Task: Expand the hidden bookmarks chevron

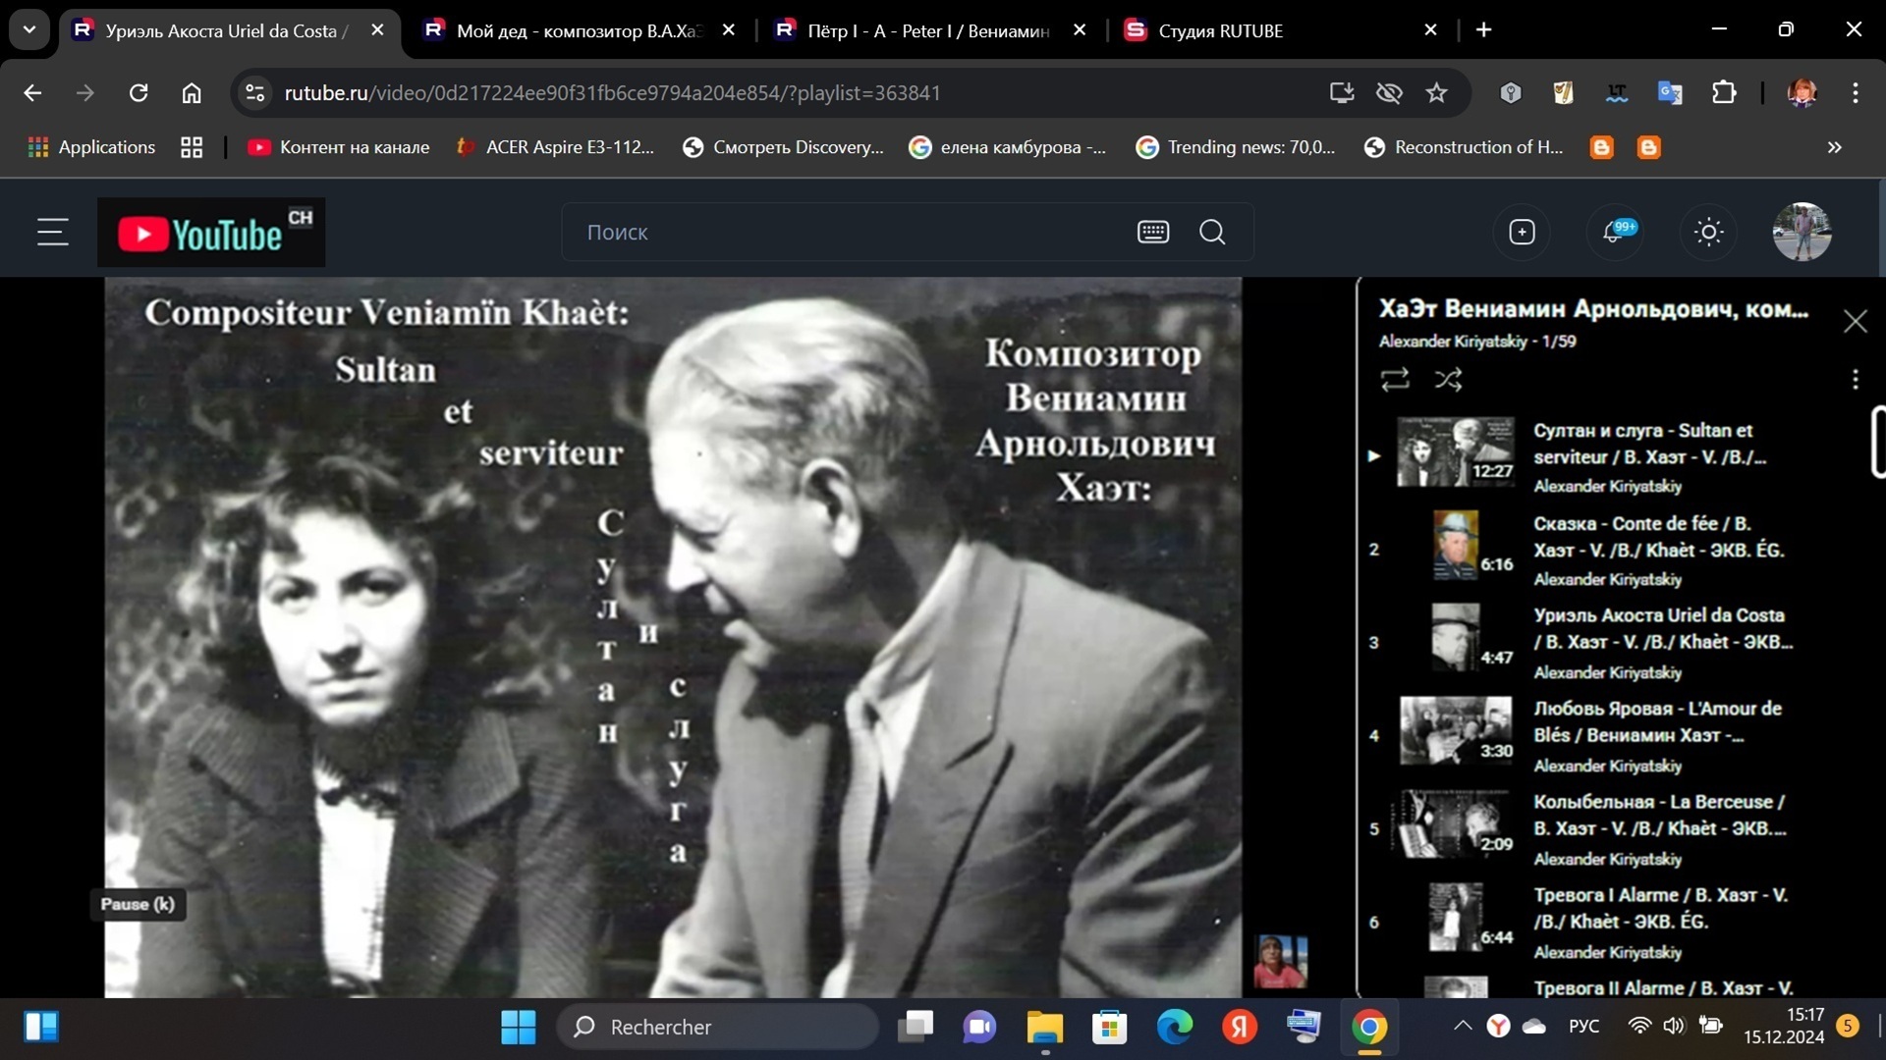Action: click(1834, 147)
